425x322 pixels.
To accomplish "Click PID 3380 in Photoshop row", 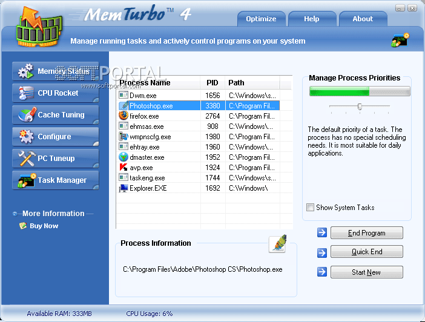I will pos(212,106).
